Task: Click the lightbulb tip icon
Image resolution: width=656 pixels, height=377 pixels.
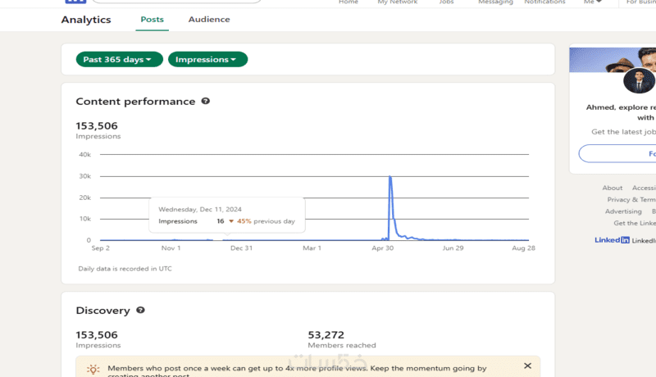Action: tap(93, 370)
